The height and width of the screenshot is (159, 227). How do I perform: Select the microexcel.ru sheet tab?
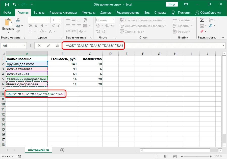coord(39,150)
